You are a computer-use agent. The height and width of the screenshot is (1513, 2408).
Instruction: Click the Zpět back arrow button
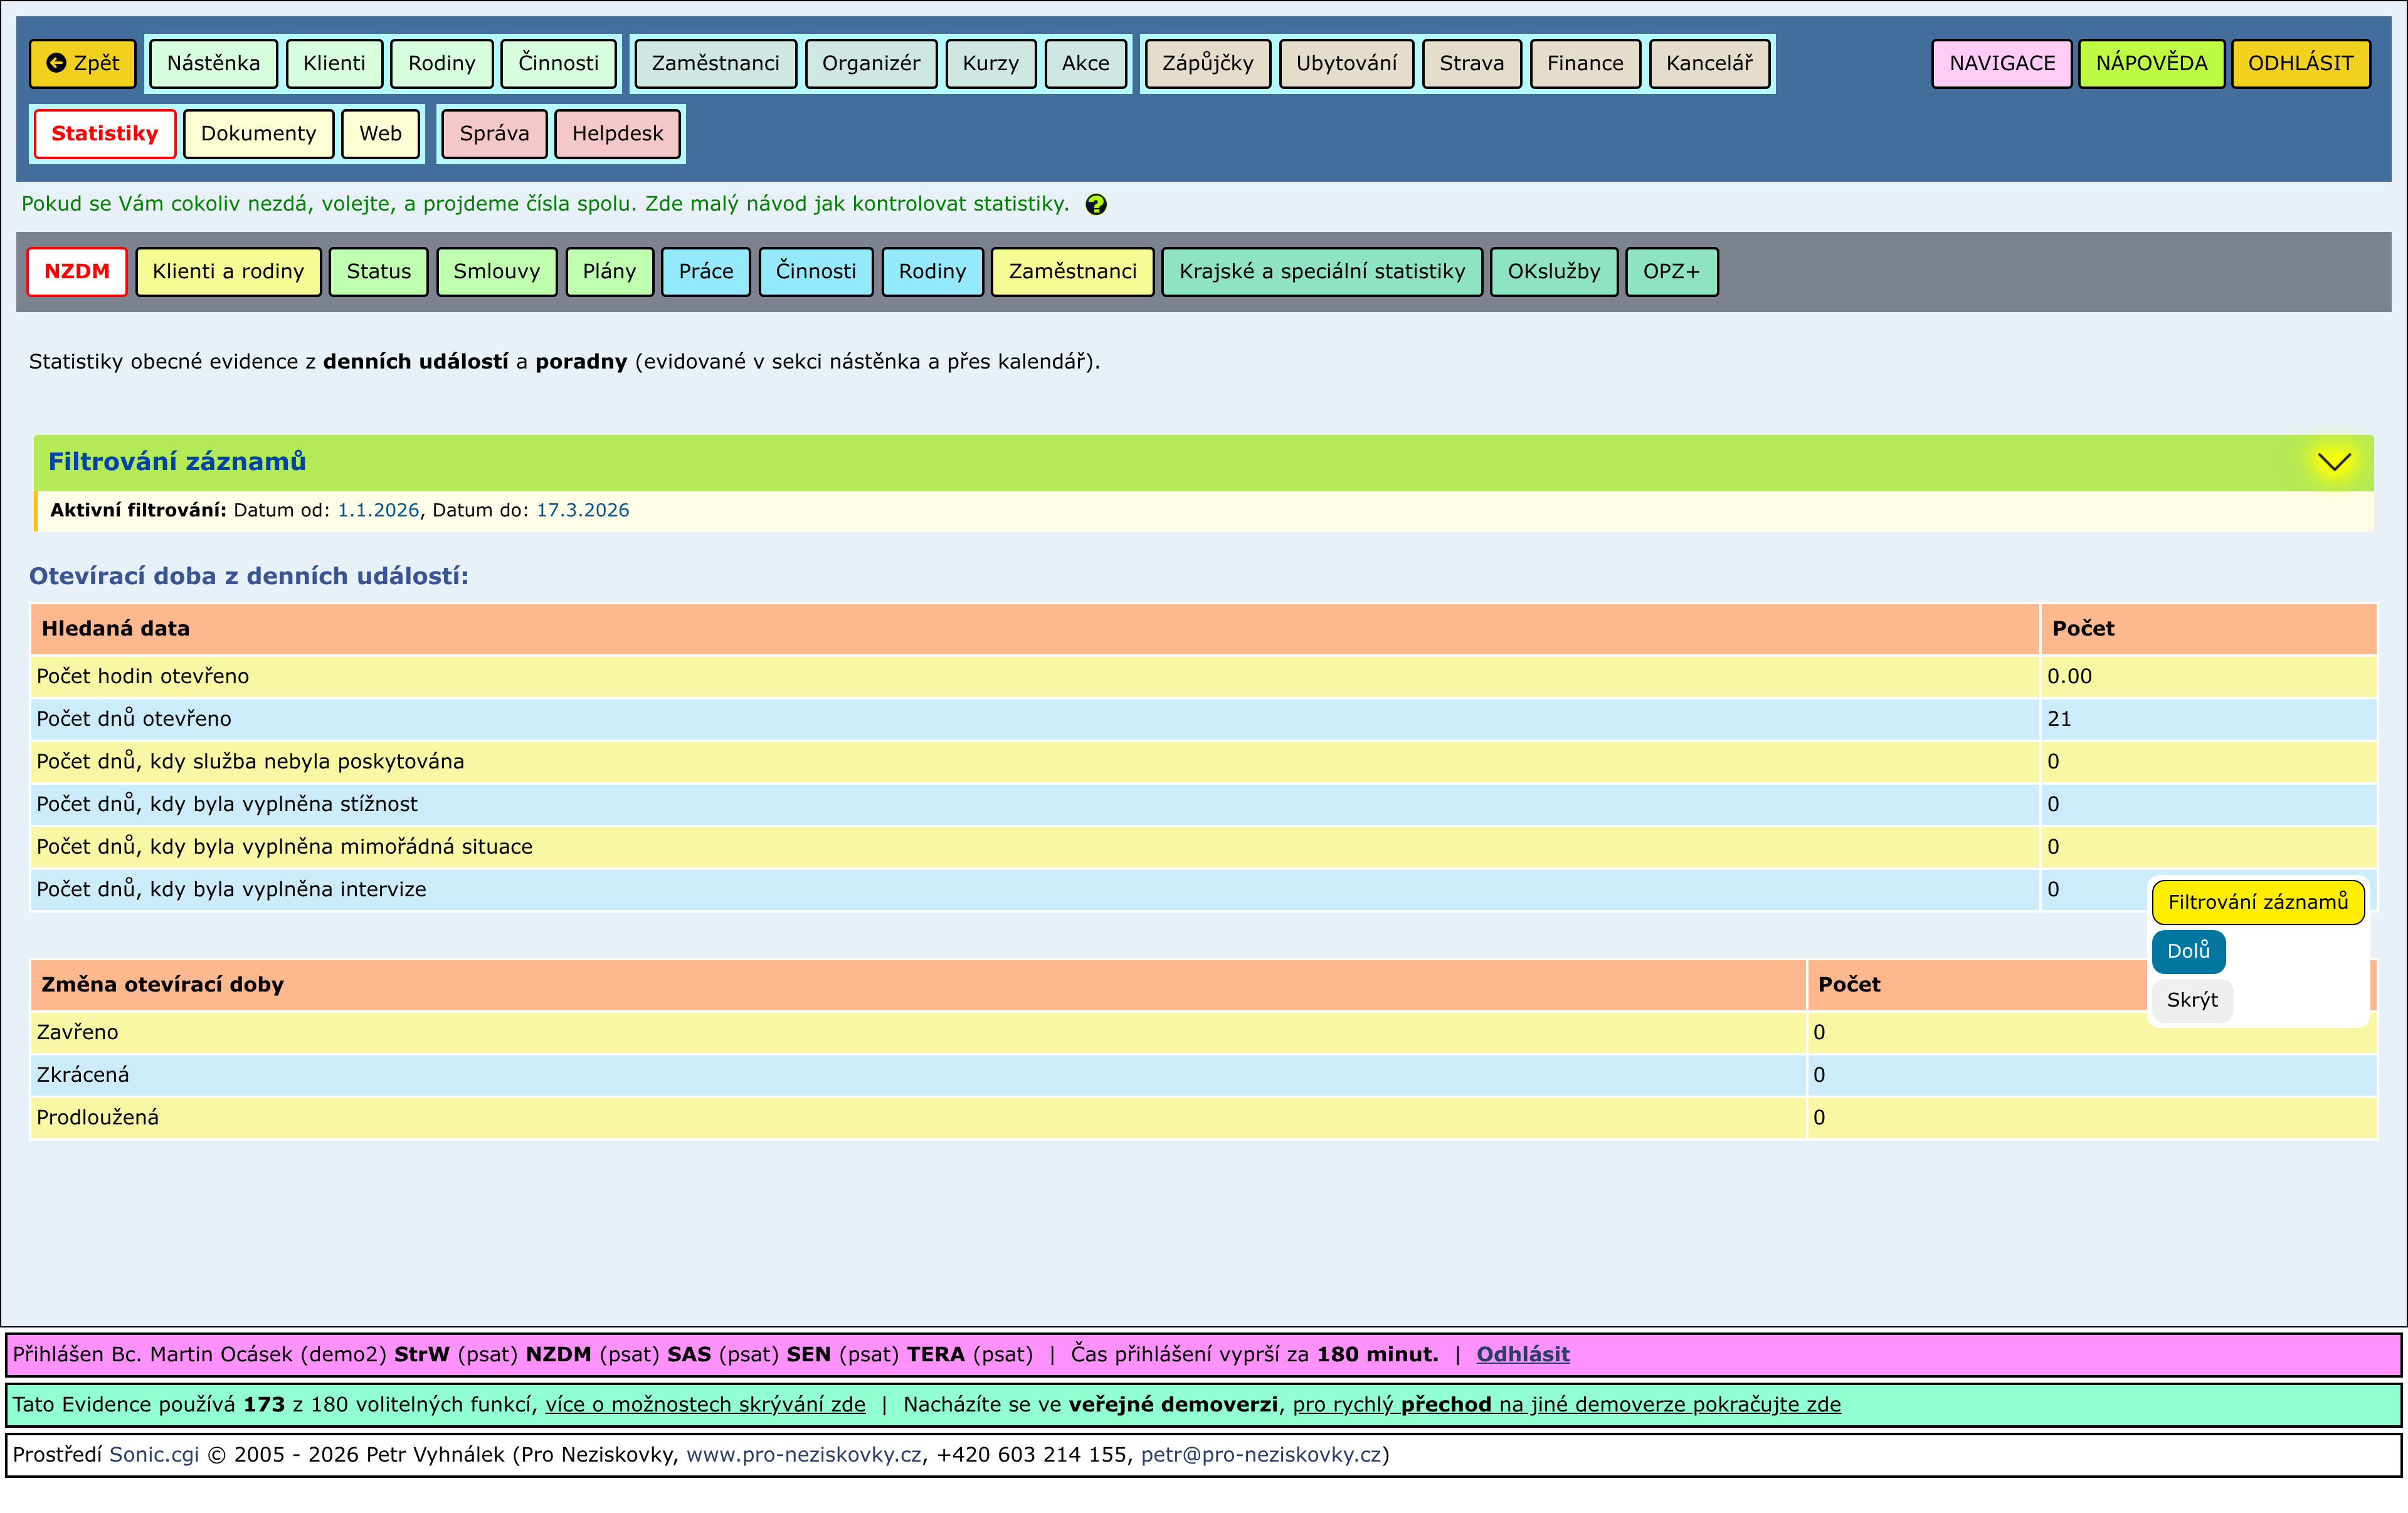tap(83, 64)
